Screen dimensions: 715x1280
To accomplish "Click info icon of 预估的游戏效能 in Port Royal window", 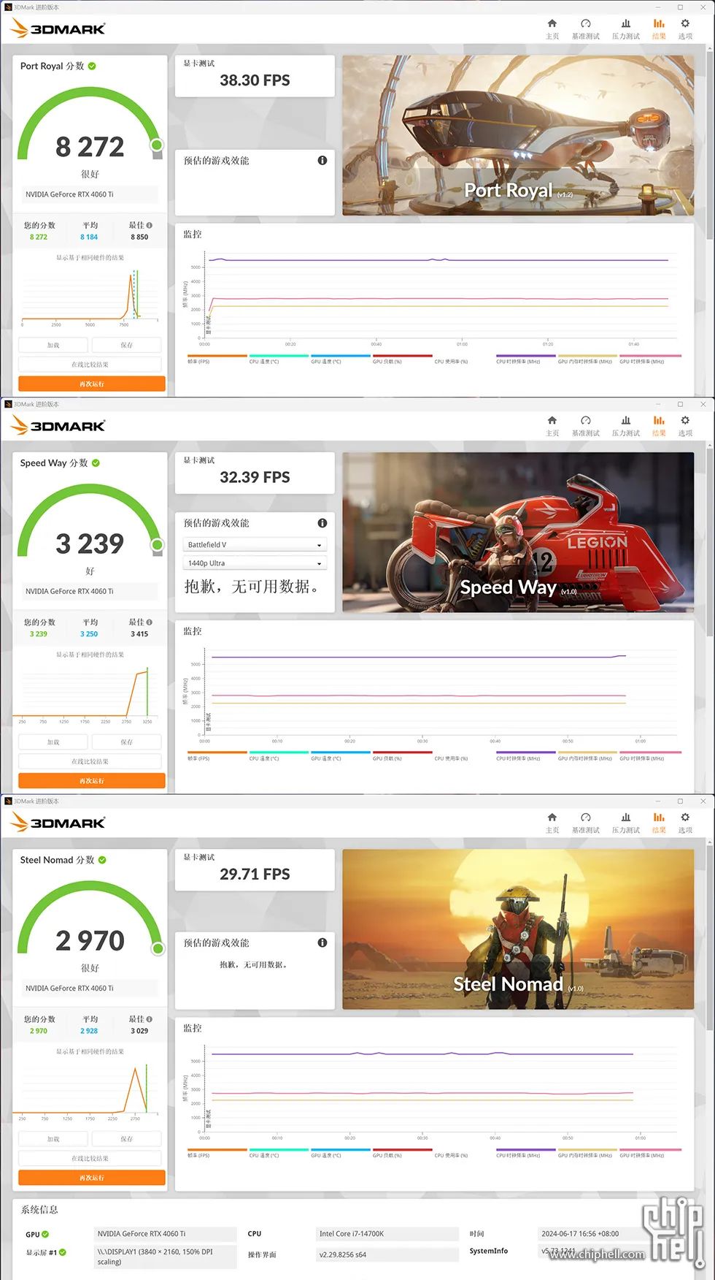I will [322, 160].
